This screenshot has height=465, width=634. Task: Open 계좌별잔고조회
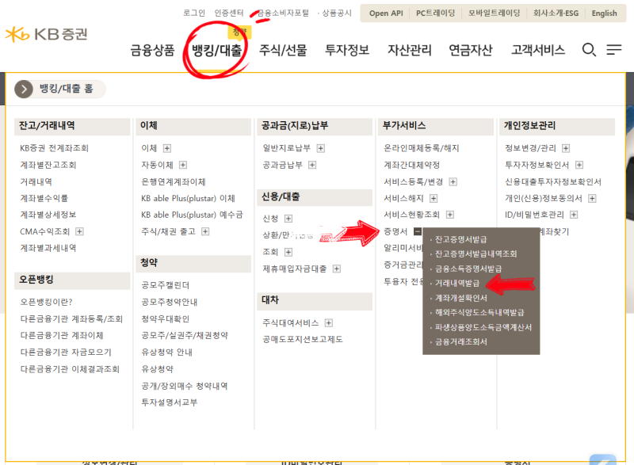pos(48,165)
